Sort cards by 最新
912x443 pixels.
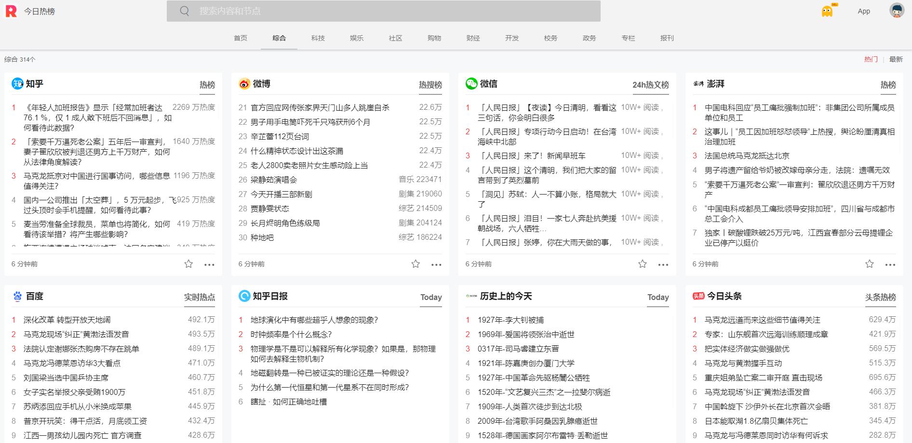click(x=896, y=59)
